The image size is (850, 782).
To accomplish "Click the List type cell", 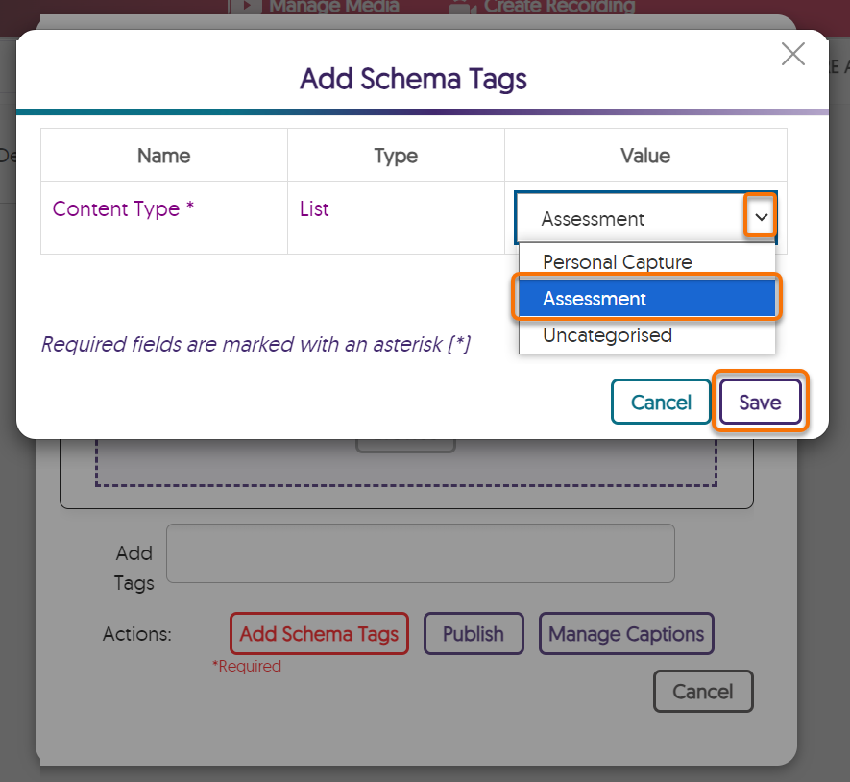I will coord(314,208).
